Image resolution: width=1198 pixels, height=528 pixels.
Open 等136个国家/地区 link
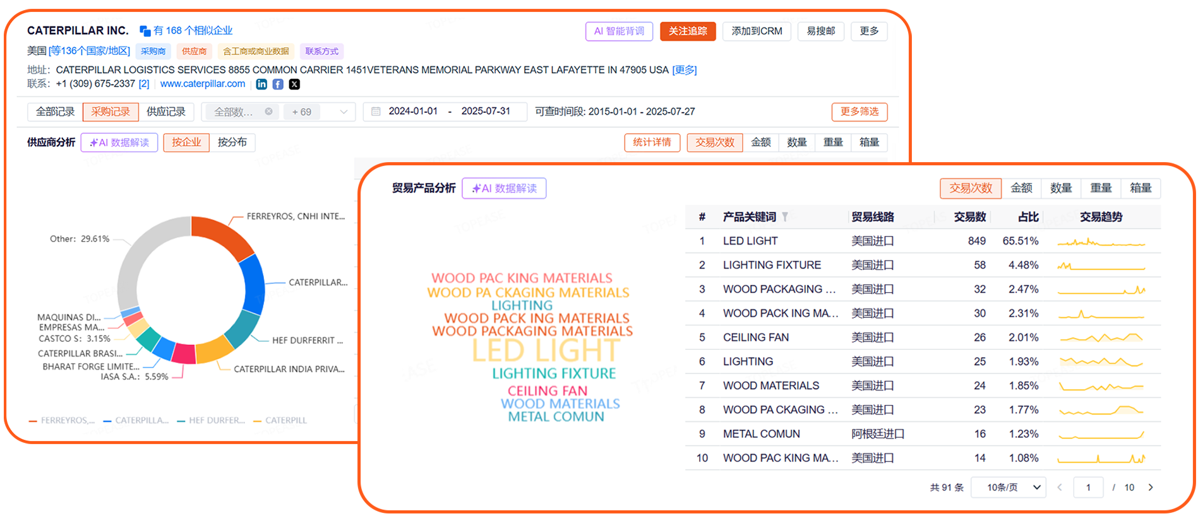[x=89, y=50]
